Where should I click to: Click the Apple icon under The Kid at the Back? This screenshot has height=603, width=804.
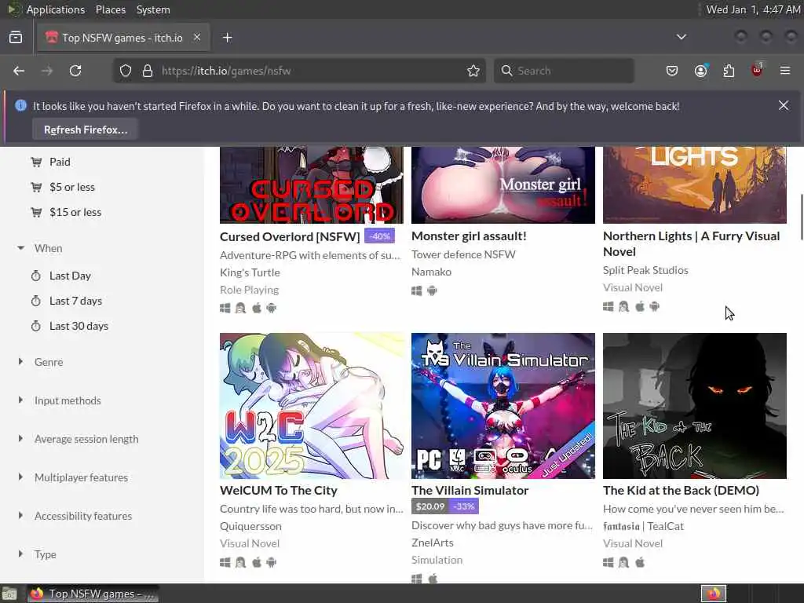tap(640, 562)
